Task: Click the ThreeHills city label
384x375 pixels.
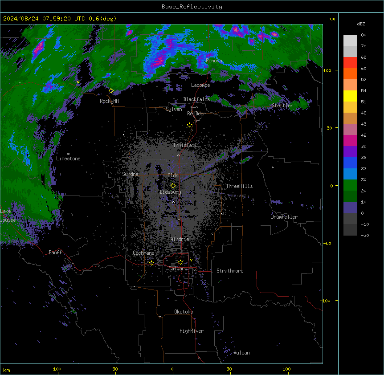Action: click(x=239, y=186)
